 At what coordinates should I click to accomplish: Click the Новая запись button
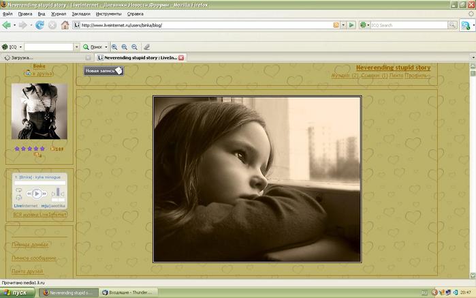coord(104,71)
